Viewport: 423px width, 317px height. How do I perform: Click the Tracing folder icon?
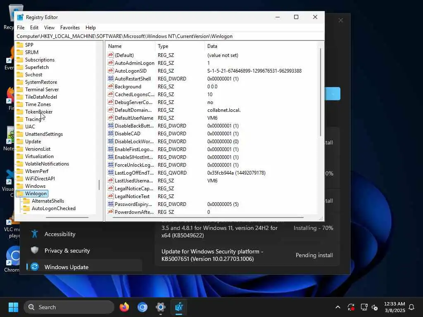[x=20, y=119]
